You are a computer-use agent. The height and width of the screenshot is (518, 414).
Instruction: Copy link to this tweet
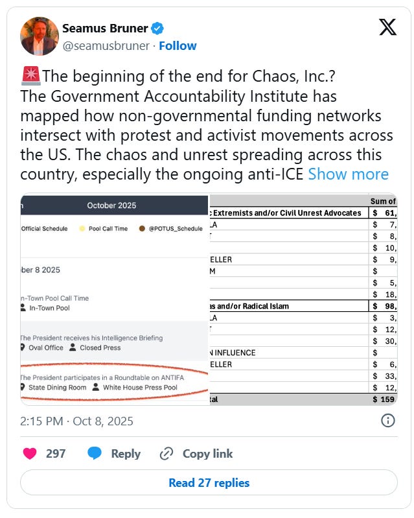(208, 454)
